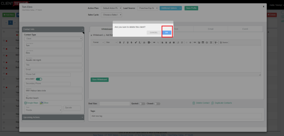Screen dimensions: 284x136
Task: Toggle the Quoted switch
Action: tap(142, 104)
